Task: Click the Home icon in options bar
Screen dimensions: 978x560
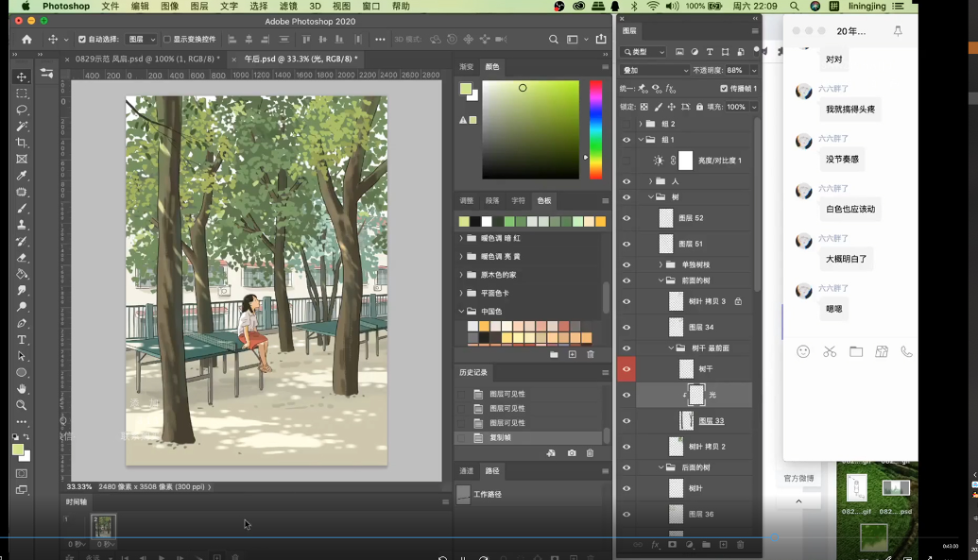Action: tap(26, 40)
